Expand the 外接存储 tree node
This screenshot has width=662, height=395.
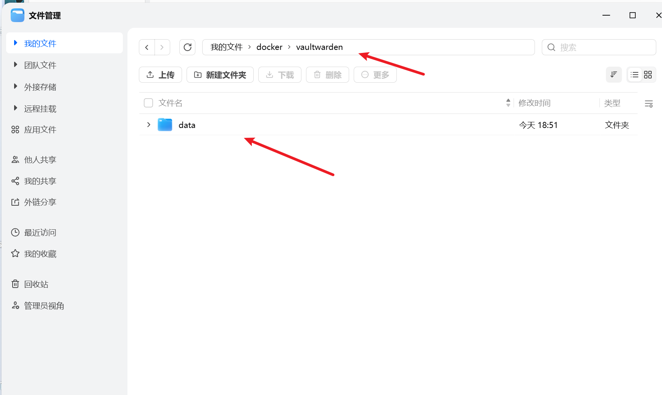pyautogui.click(x=16, y=86)
